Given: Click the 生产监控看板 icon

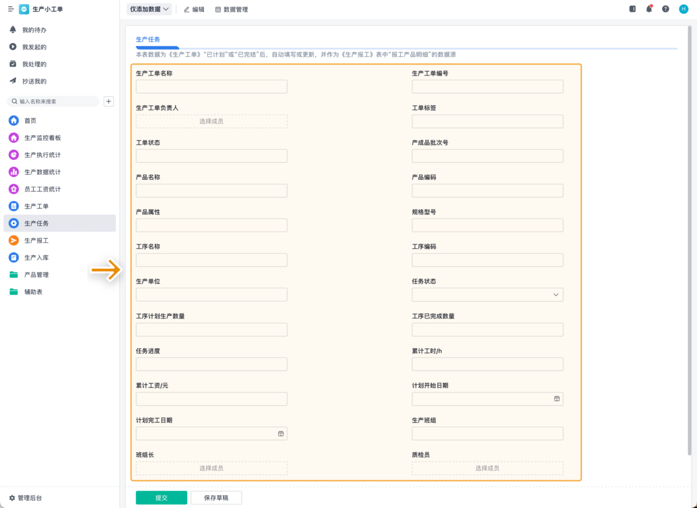Looking at the screenshot, I should [x=14, y=138].
